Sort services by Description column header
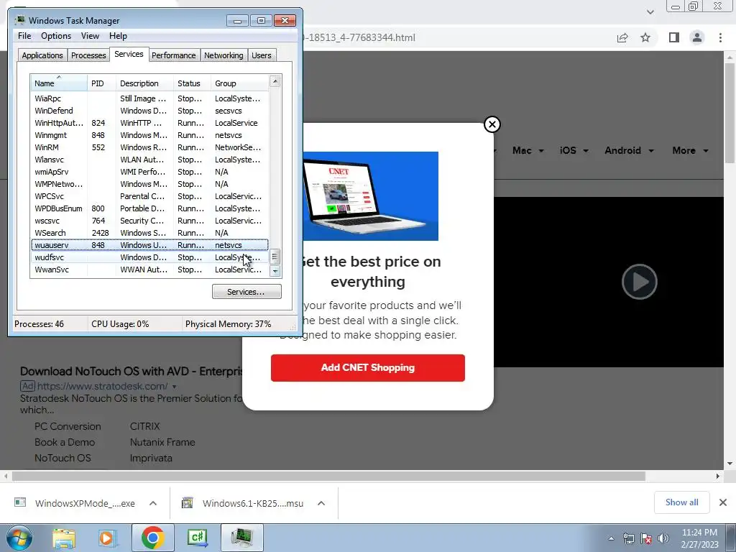This screenshot has width=736, height=552. pyautogui.click(x=144, y=83)
